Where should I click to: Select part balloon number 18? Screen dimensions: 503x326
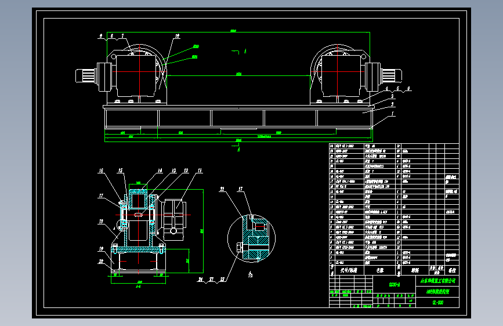click(102, 222)
